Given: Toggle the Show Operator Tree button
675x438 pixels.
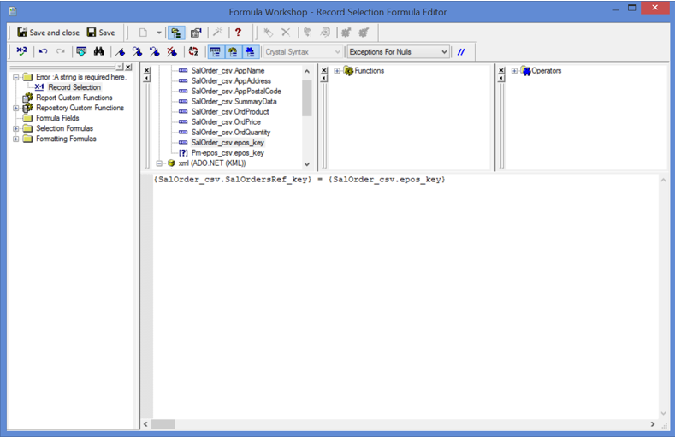Looking at the screenshot, I should pyautogui.click(x=250, y=52).
